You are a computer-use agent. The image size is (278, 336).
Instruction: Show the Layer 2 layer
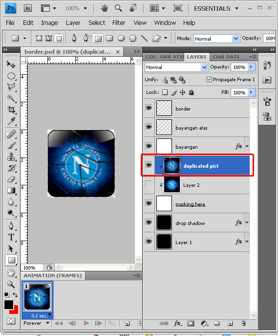click(149, 184)
